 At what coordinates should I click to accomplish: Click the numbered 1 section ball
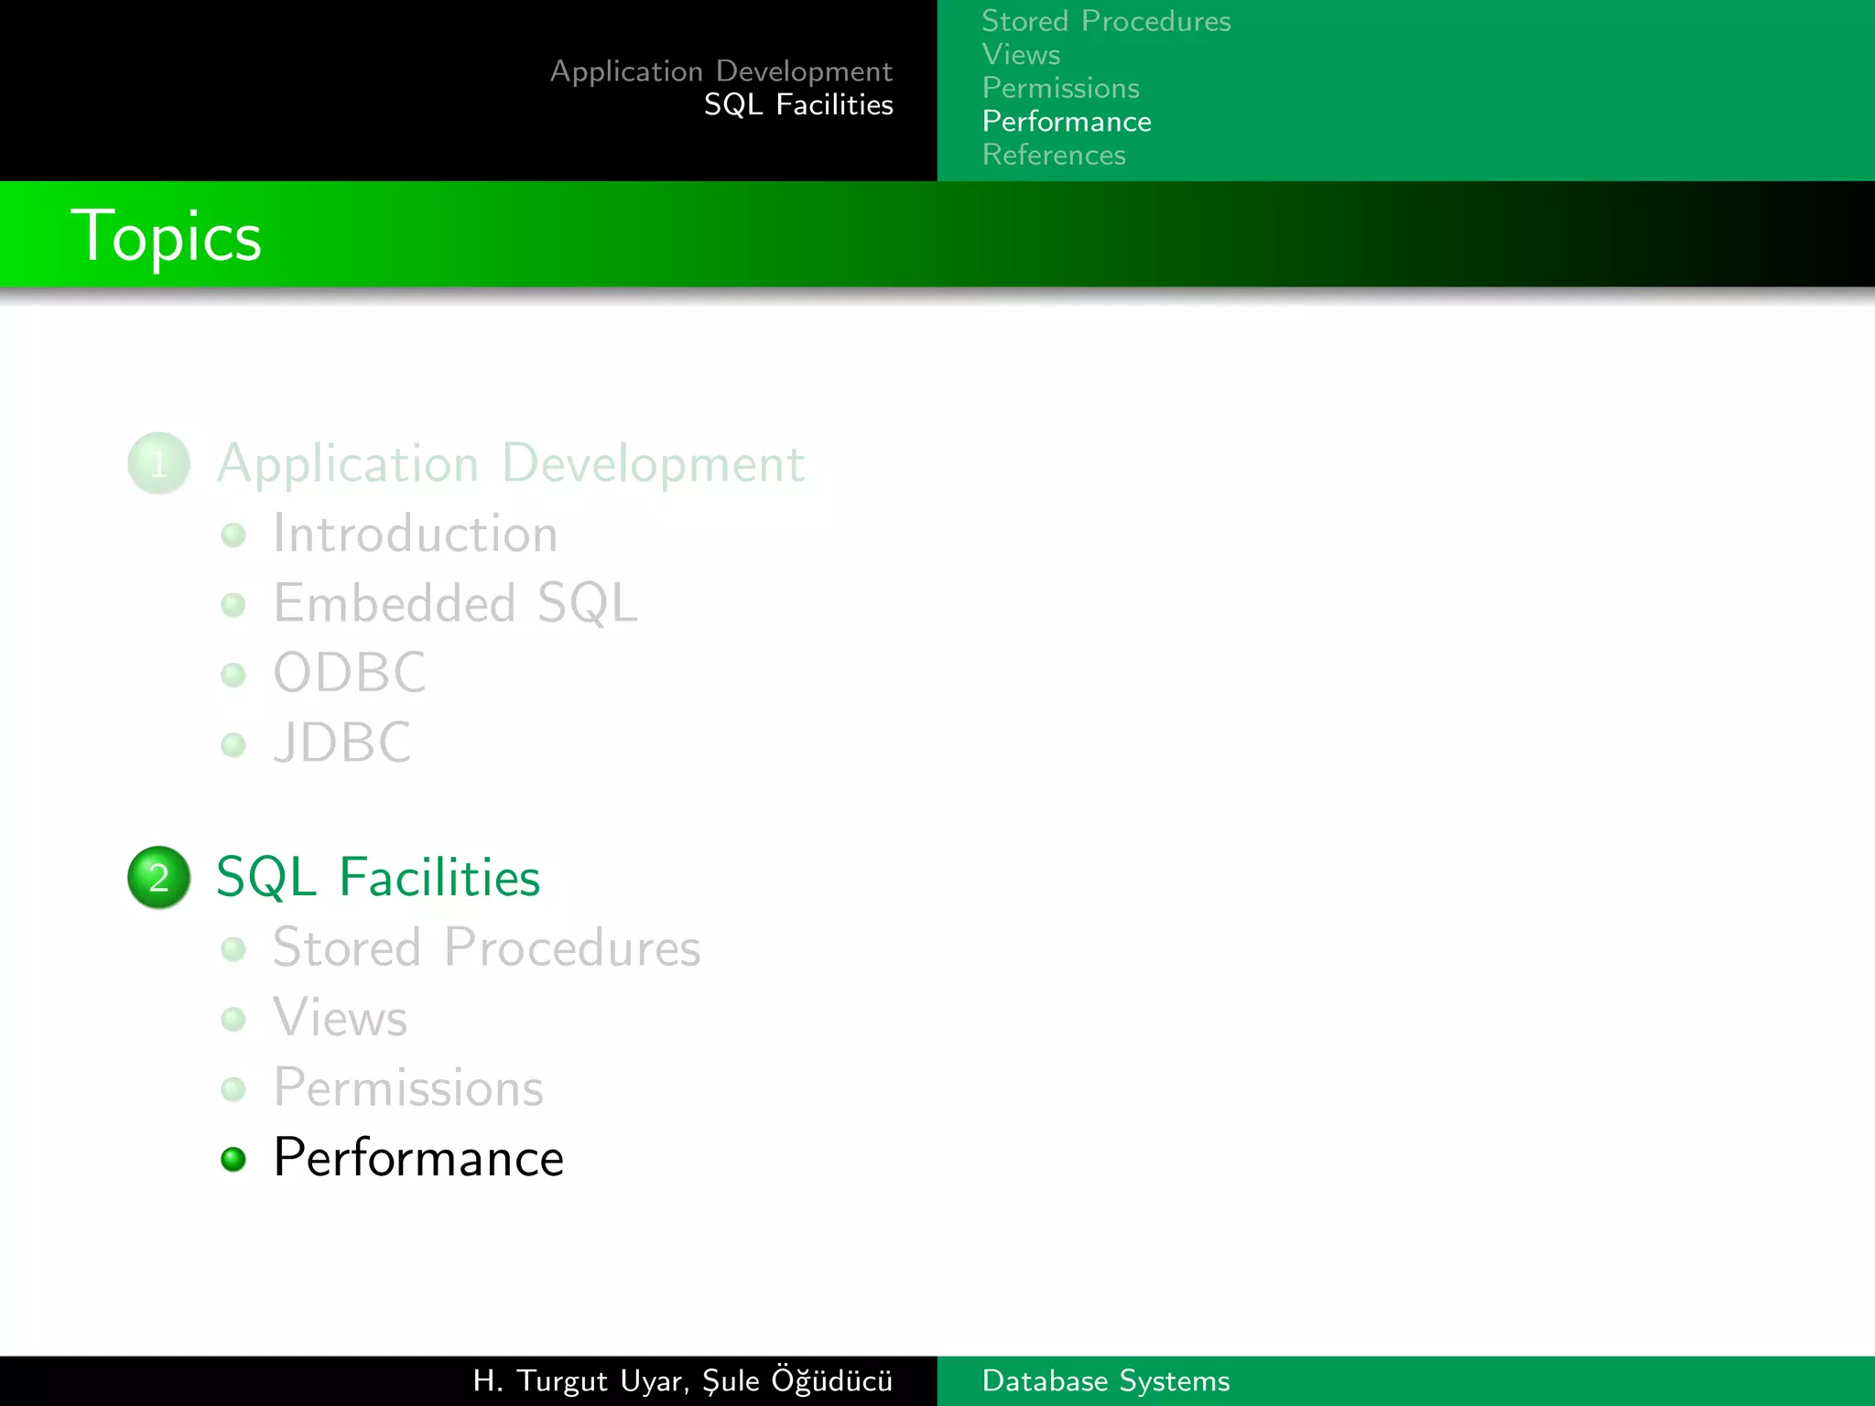point(159,463)
